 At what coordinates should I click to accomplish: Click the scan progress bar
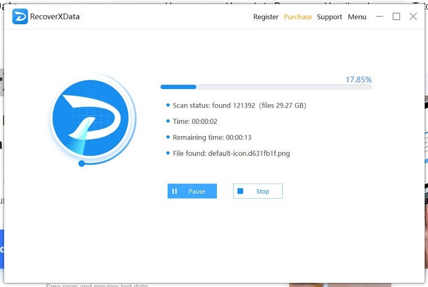(x=266, y=87)
